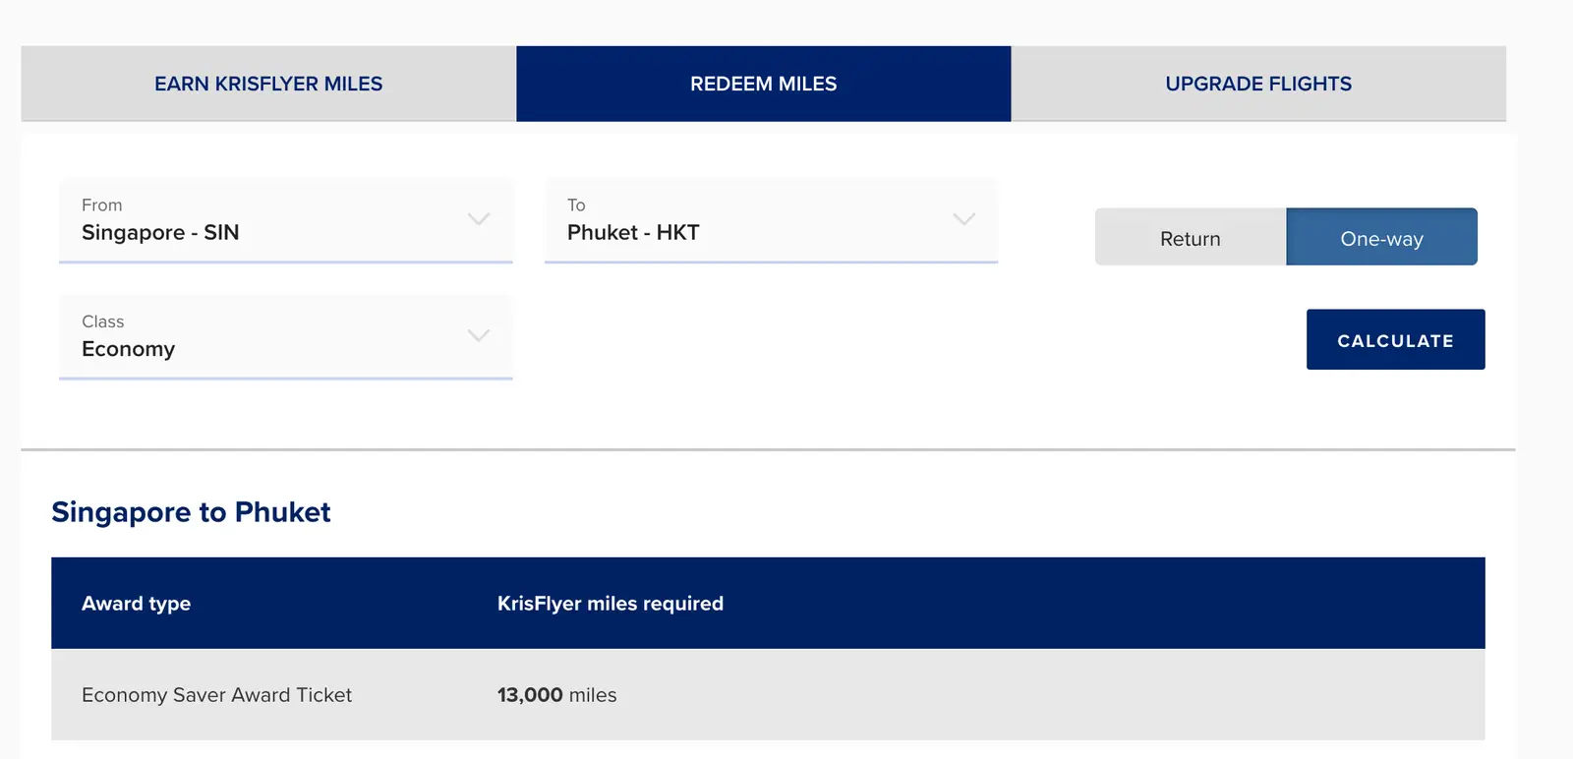Select the Redeem Miles tab
Screen dimensions: 1573x759
pos(763,84)
